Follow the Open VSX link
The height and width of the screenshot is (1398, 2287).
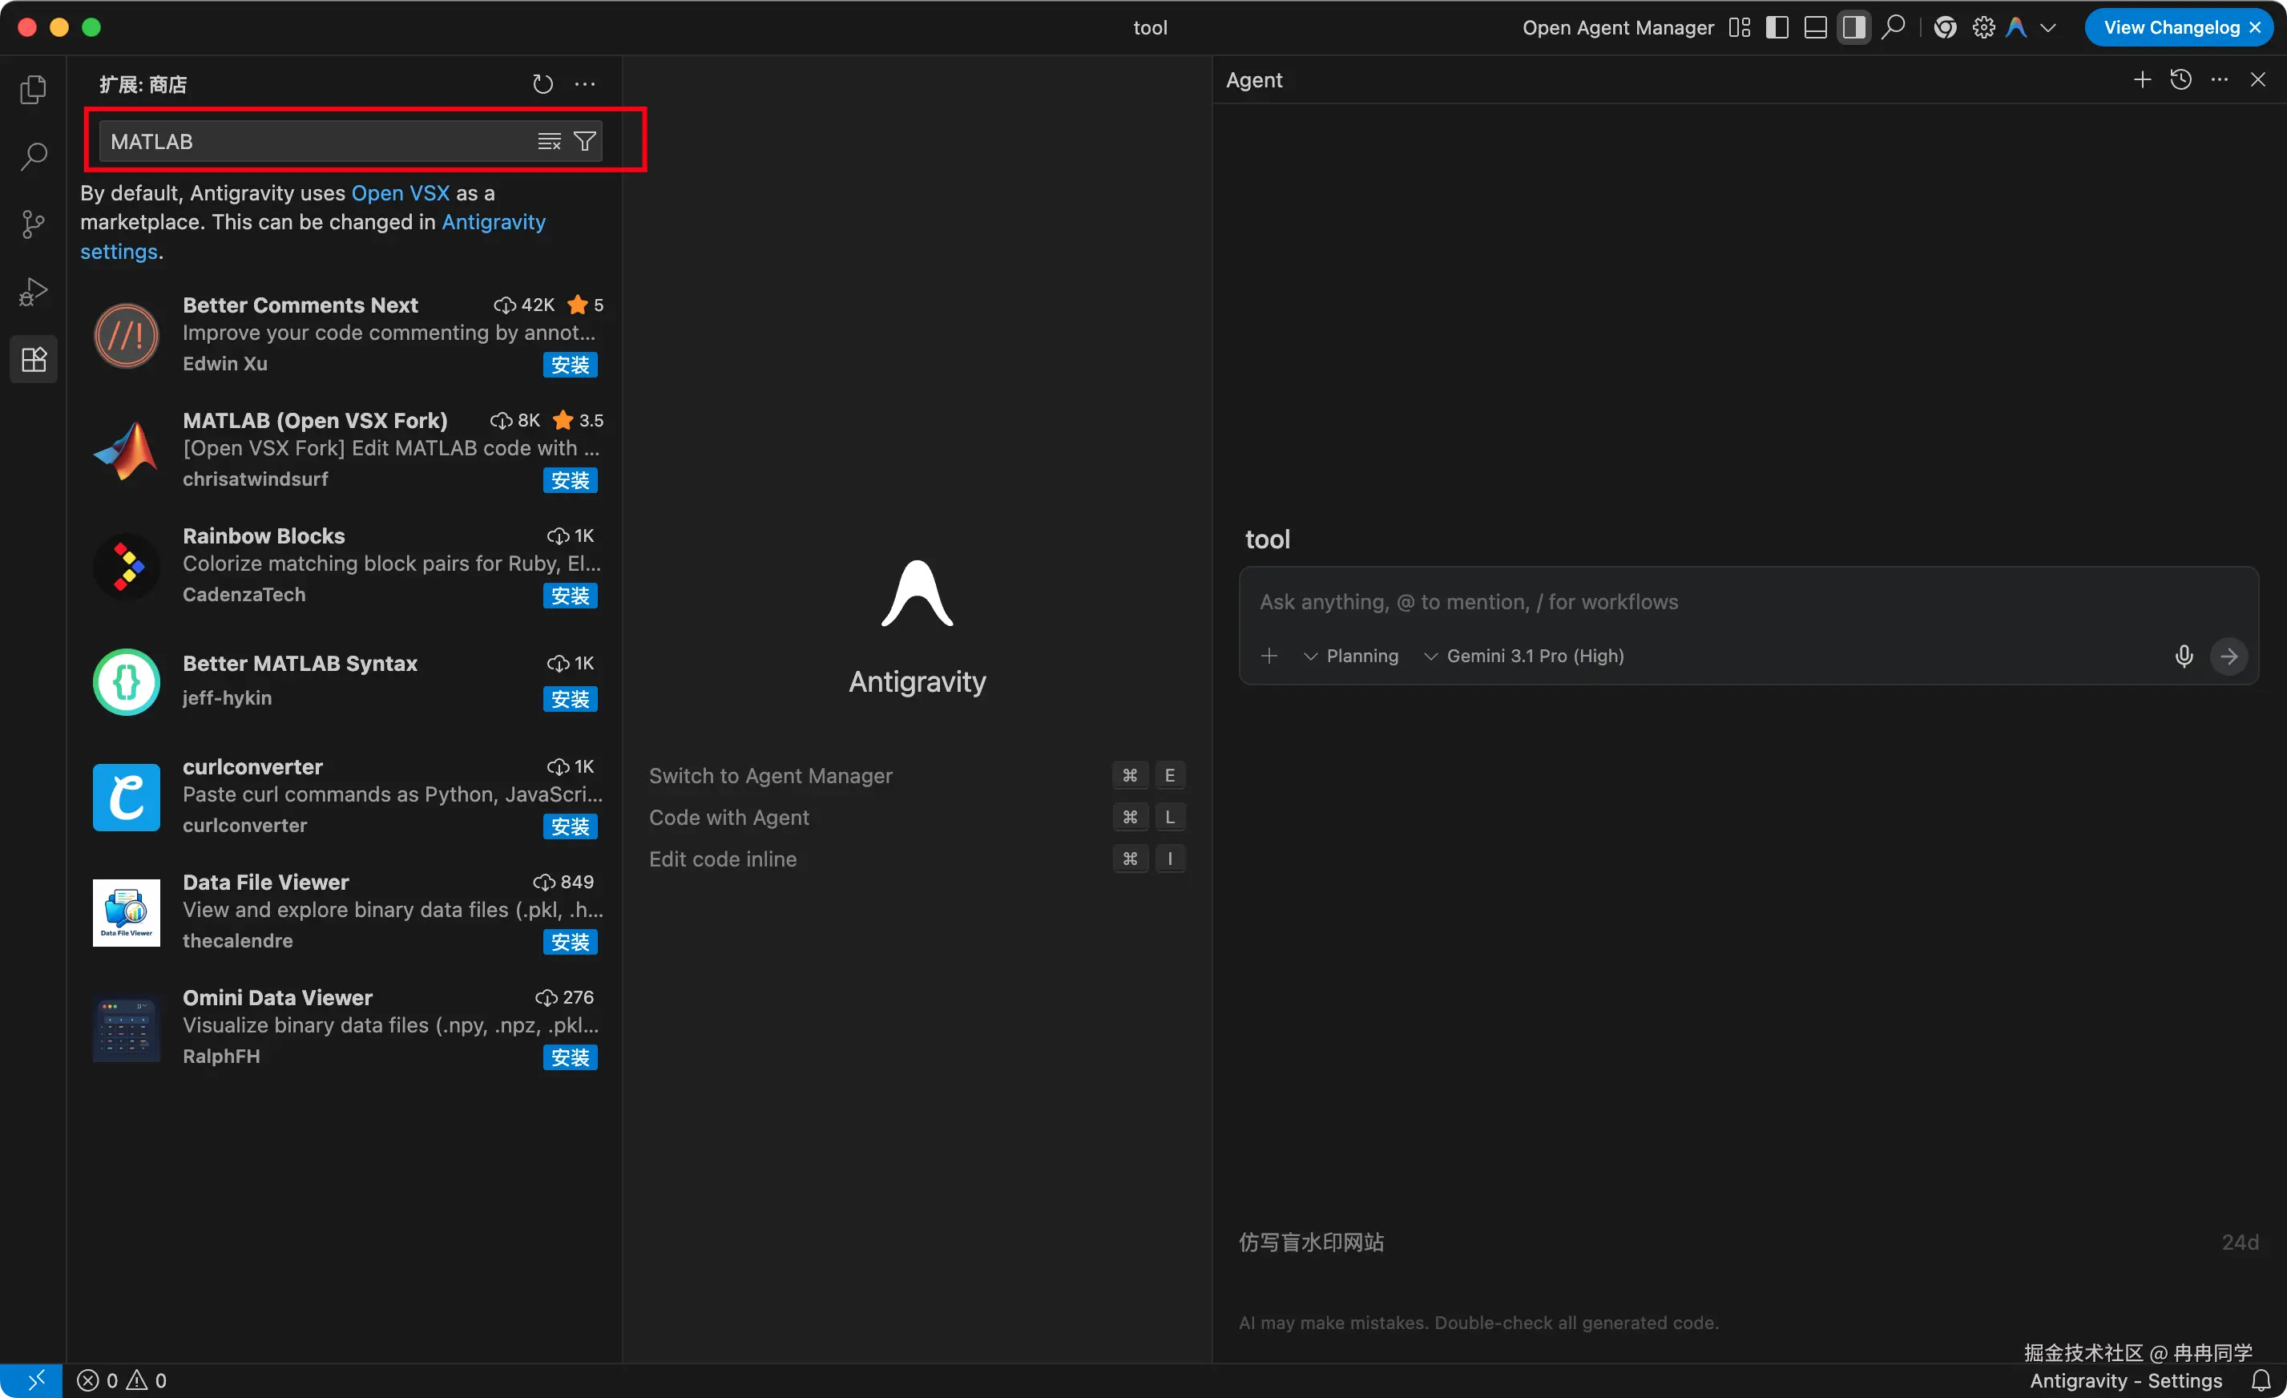(400, 193)
